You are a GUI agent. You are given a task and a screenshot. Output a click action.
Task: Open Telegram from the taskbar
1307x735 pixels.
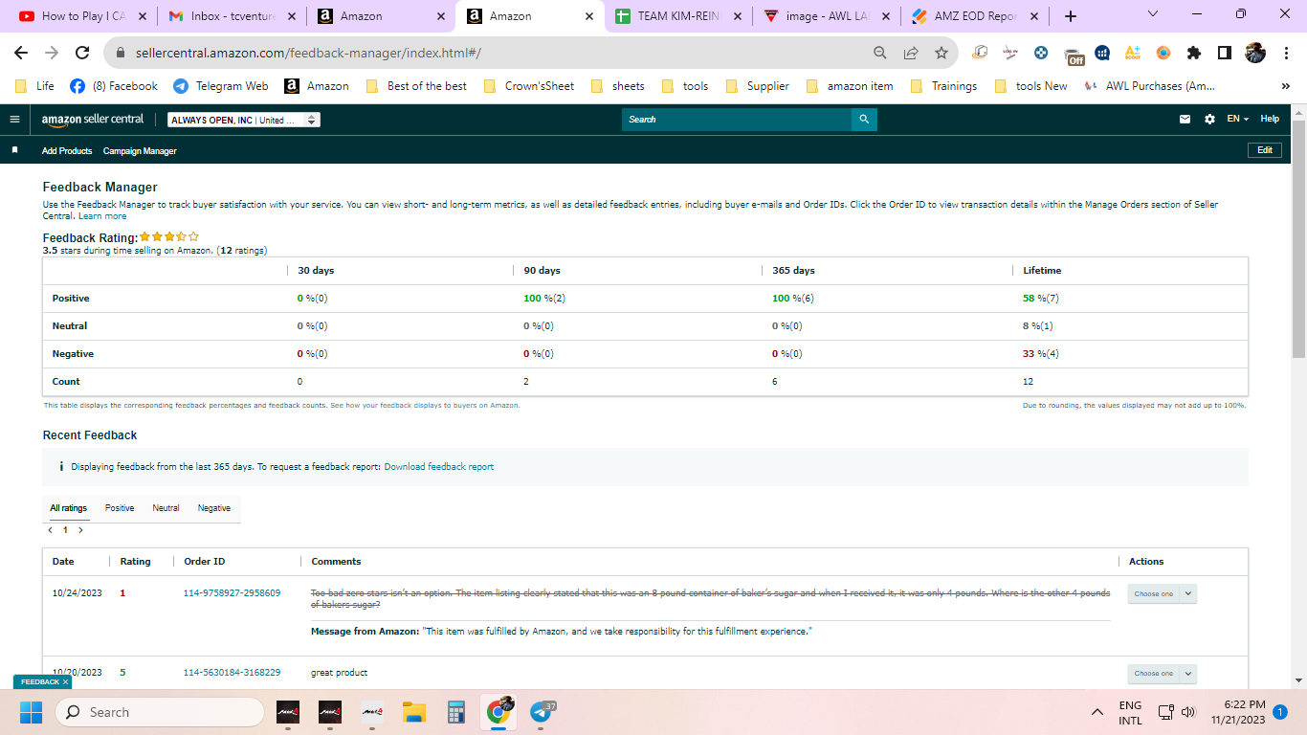tap(542, 712)
